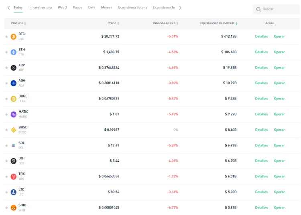Click the Solana SOL logo
The image size is (301, 215).
pos(13,146)
